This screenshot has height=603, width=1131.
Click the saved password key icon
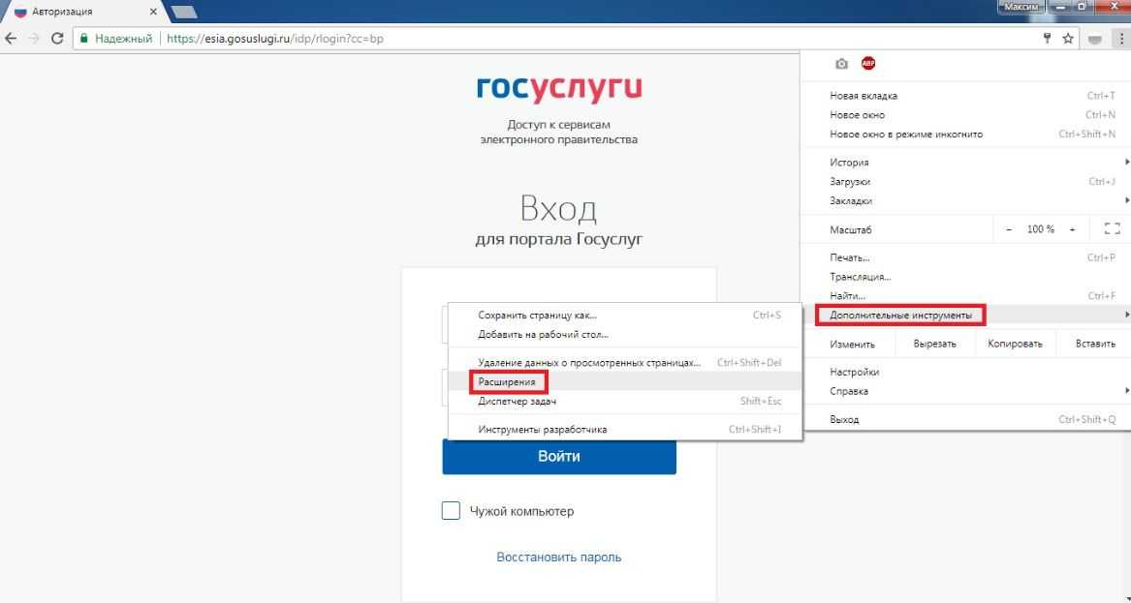[x=1048, y=39]
